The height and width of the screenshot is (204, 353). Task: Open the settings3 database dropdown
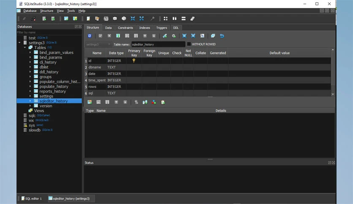tap(98, 44)
